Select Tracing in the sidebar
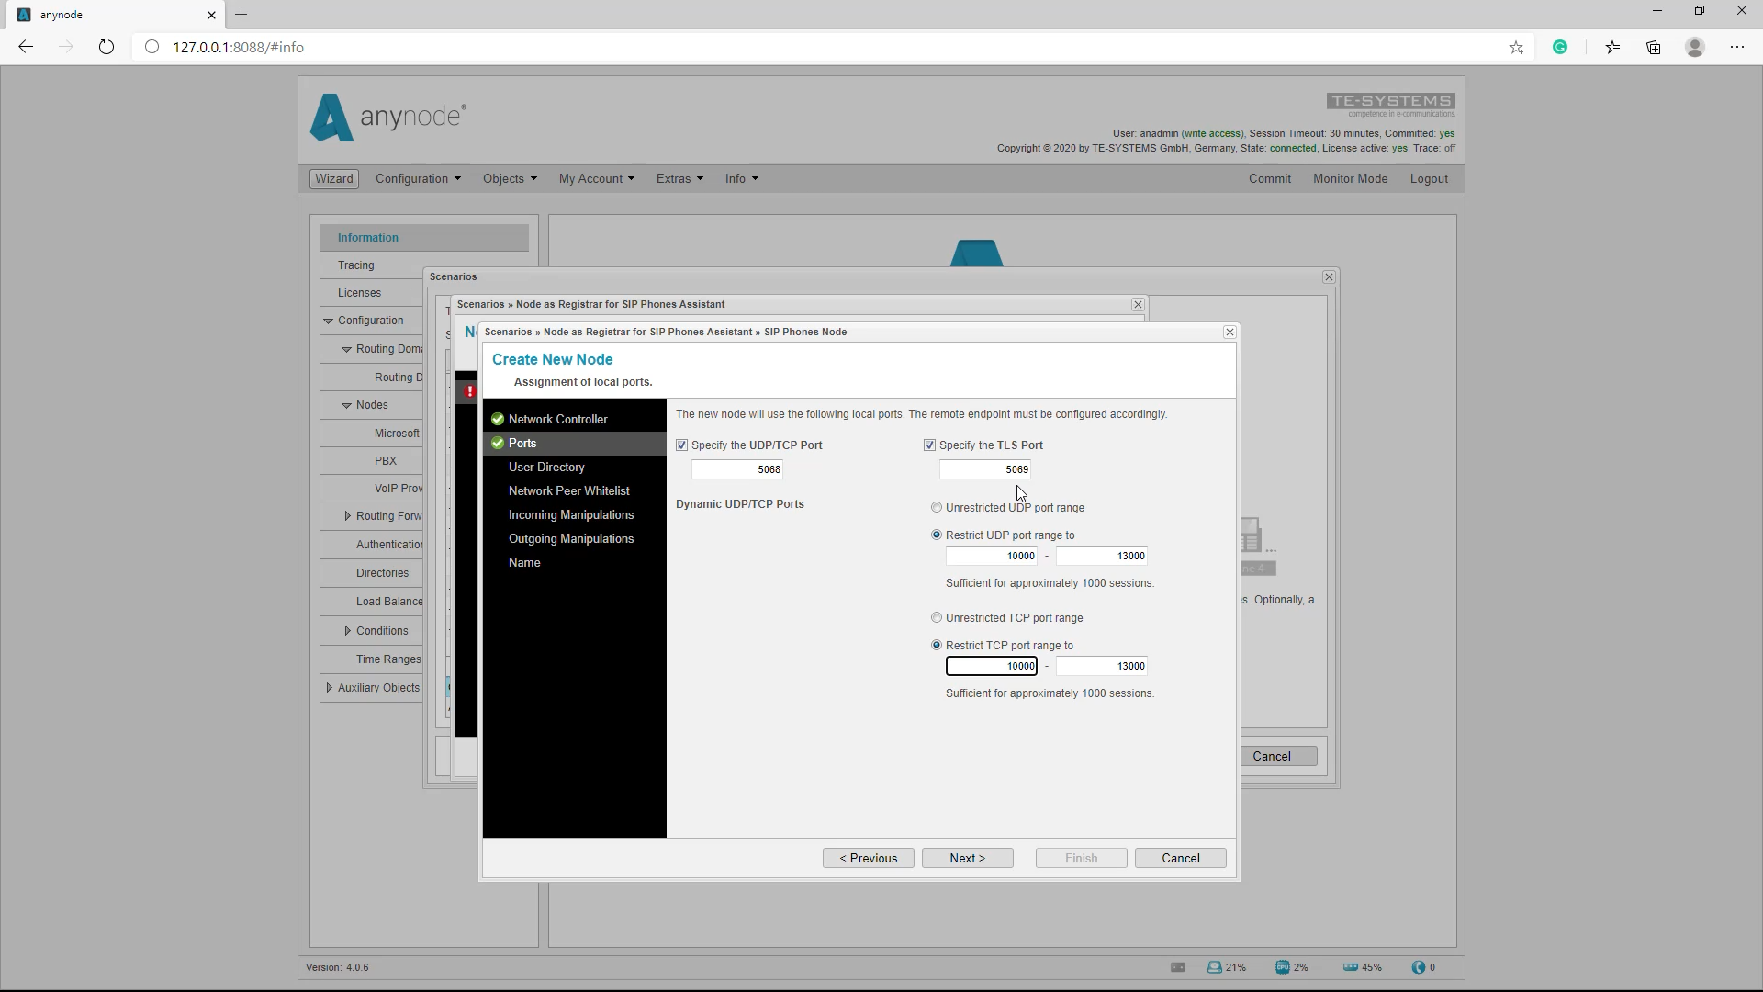 point(355,265)
